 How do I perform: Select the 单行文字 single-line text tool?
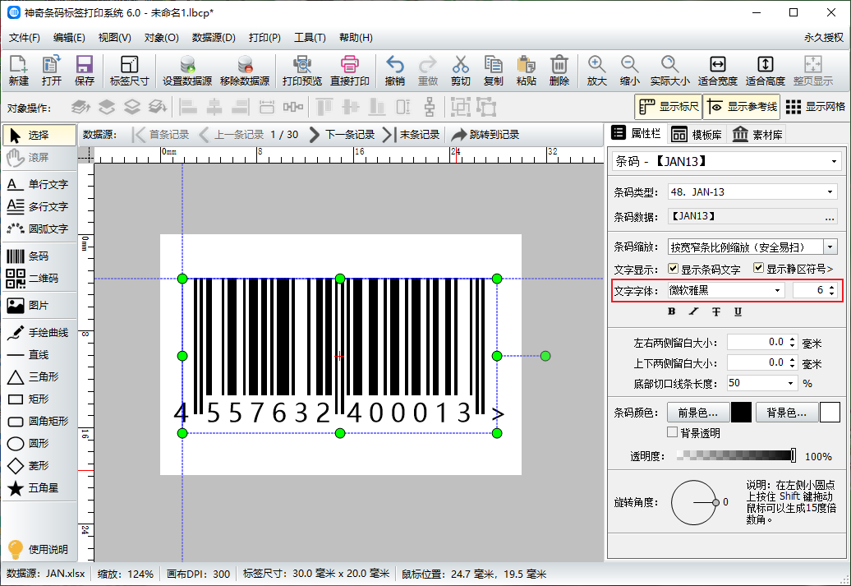click(39, 184)
